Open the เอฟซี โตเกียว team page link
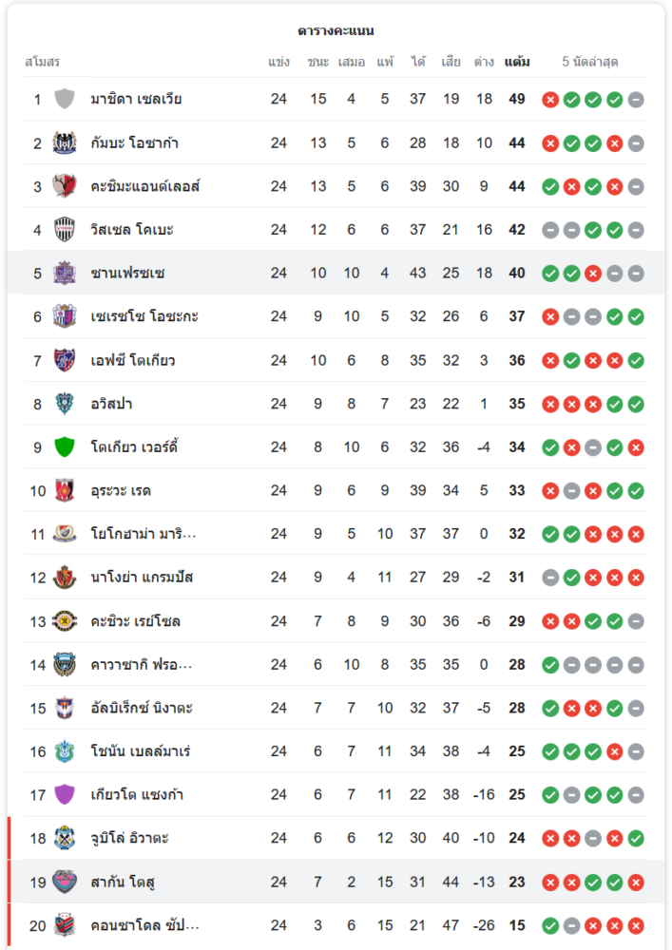The height and width of the screenshot is (950, 672). (133, 360)
